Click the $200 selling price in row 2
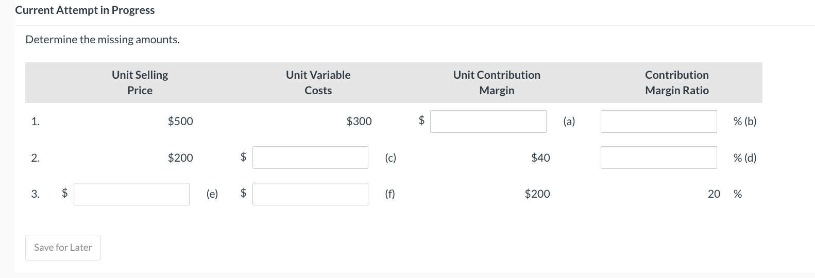 tap(180, 158)
